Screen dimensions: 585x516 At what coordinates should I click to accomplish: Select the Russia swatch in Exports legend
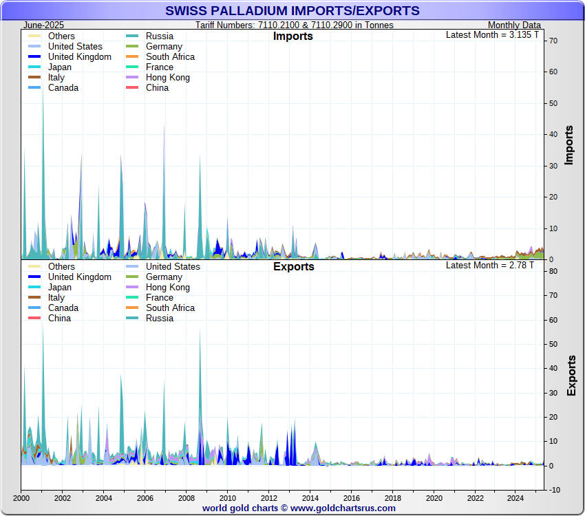tap(134, 319)
